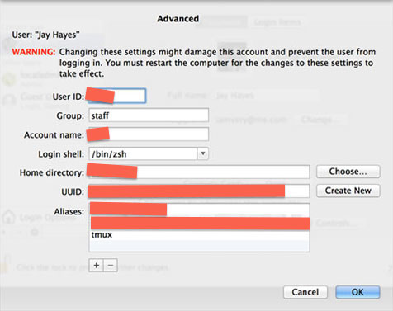
Task: Click the dimmed Login Options house icon
Action: point(9,217)
